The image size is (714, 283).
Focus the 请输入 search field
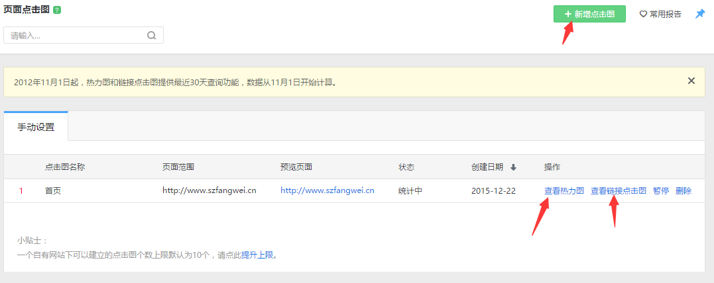[76, 36]
